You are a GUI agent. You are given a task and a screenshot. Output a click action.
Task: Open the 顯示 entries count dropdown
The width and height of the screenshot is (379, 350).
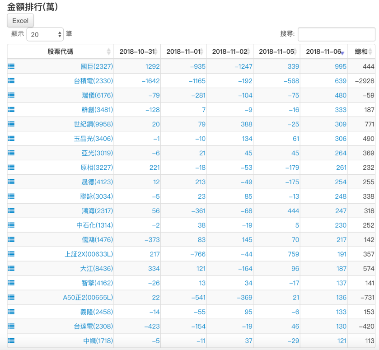click(45, 34)
